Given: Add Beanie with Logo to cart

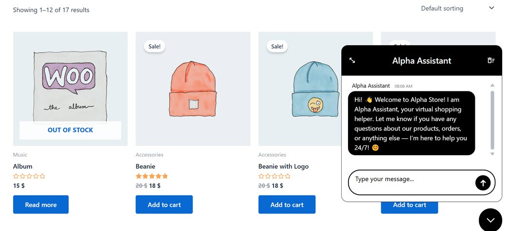Looking at the screenshot, I should [x=287, y=205].
